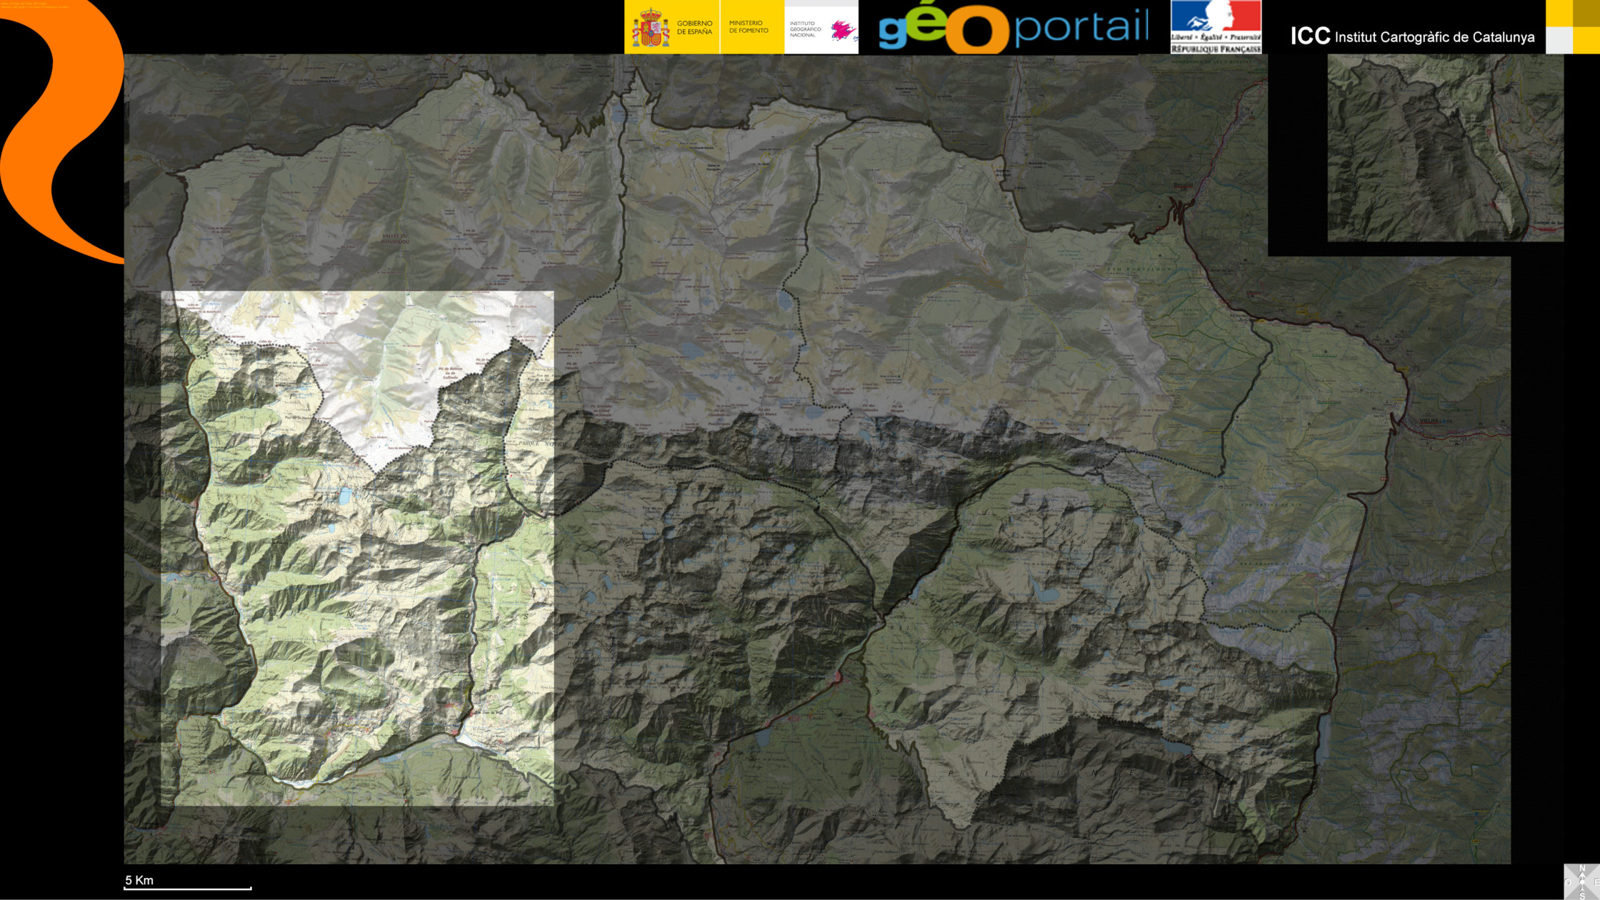Screen dimensions: 1600x900
Task: Click the compass center dot
Action: (1582, 882)
